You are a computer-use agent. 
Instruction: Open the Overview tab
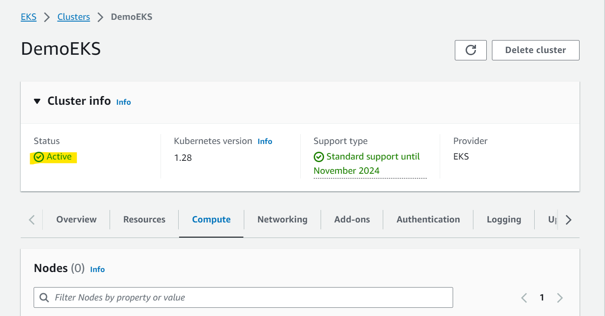click(76, 219)
